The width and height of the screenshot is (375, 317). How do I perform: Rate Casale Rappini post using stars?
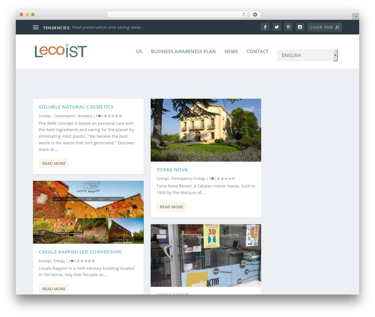(x=86, y=261)
